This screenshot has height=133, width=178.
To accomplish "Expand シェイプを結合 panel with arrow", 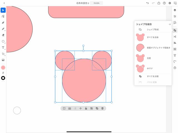I will [169, 24].
